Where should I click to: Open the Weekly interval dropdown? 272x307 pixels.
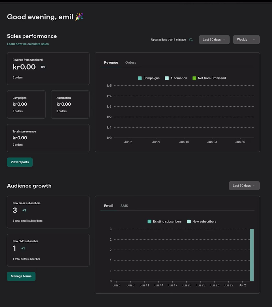pos(246,40)
